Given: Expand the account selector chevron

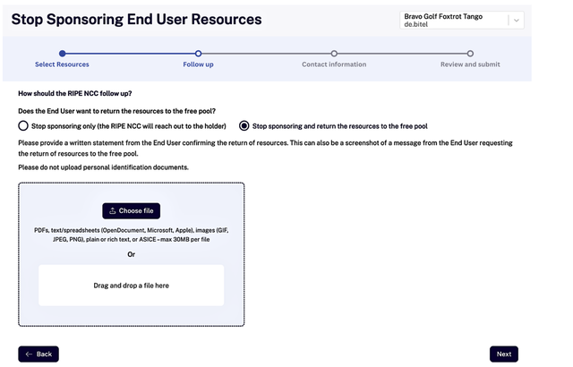Looking at the screenshot, I should [x=515, y=21].
